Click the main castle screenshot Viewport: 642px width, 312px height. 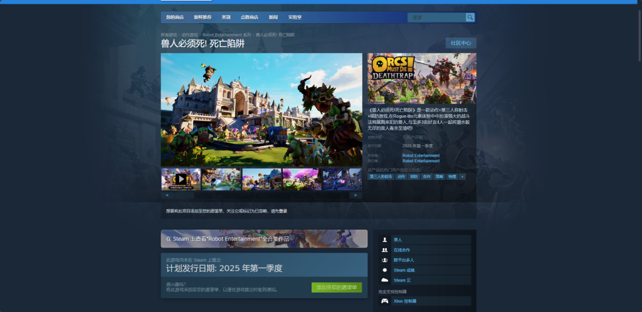(x=261, y=110)
